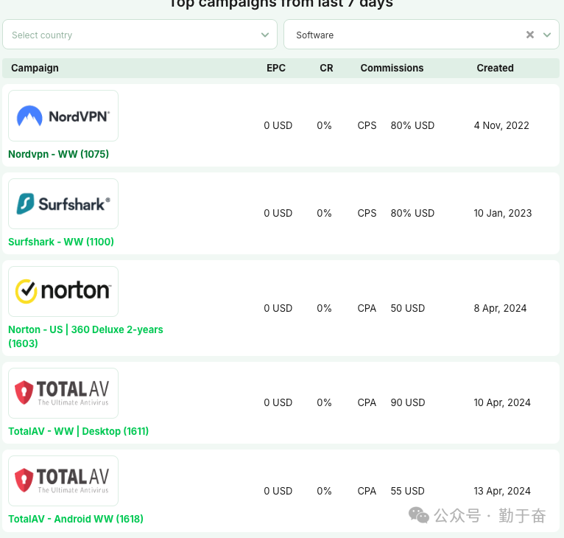
Task: Click the Surfshark row 80% USD commission
Action: click(412, 213)
